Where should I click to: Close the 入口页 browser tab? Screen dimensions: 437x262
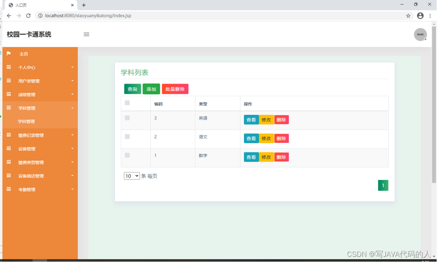[72, 5]
